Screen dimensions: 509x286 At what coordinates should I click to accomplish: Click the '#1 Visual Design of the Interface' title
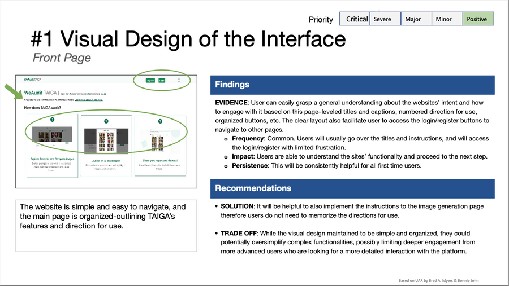(x=188, y=39)
